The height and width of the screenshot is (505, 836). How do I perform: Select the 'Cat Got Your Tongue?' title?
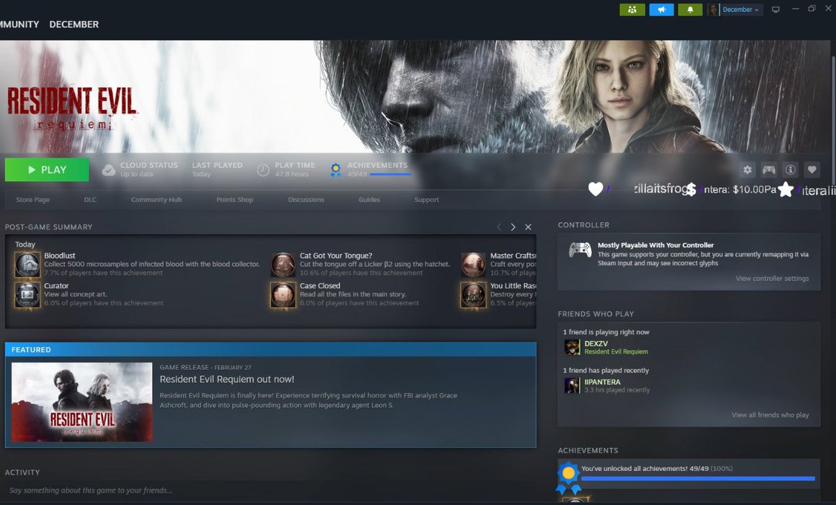coord(336,256)
